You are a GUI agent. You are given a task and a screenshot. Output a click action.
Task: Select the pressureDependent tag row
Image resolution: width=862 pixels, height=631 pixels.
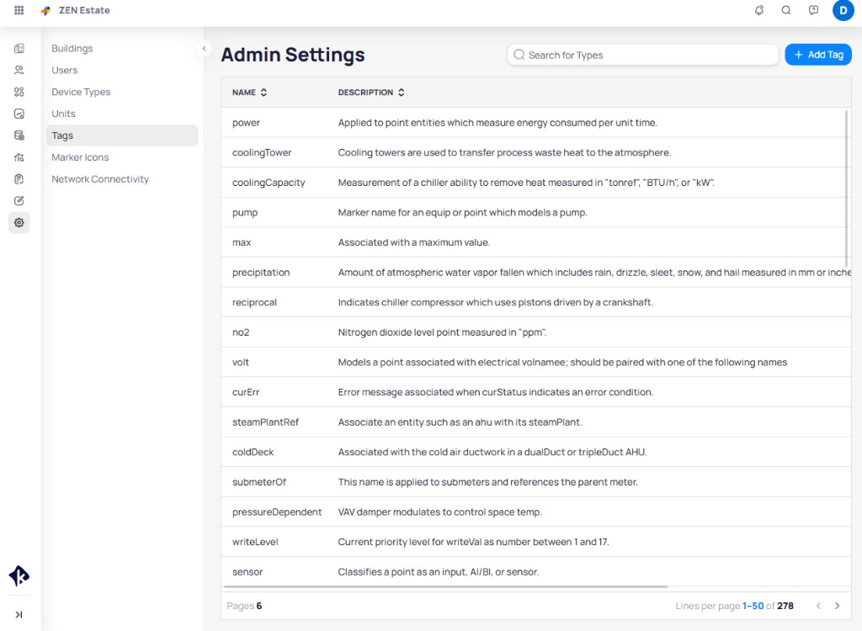pos(536,512)
